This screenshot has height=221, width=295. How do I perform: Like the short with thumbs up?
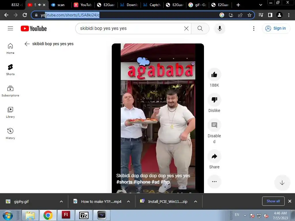coord(214,75)
